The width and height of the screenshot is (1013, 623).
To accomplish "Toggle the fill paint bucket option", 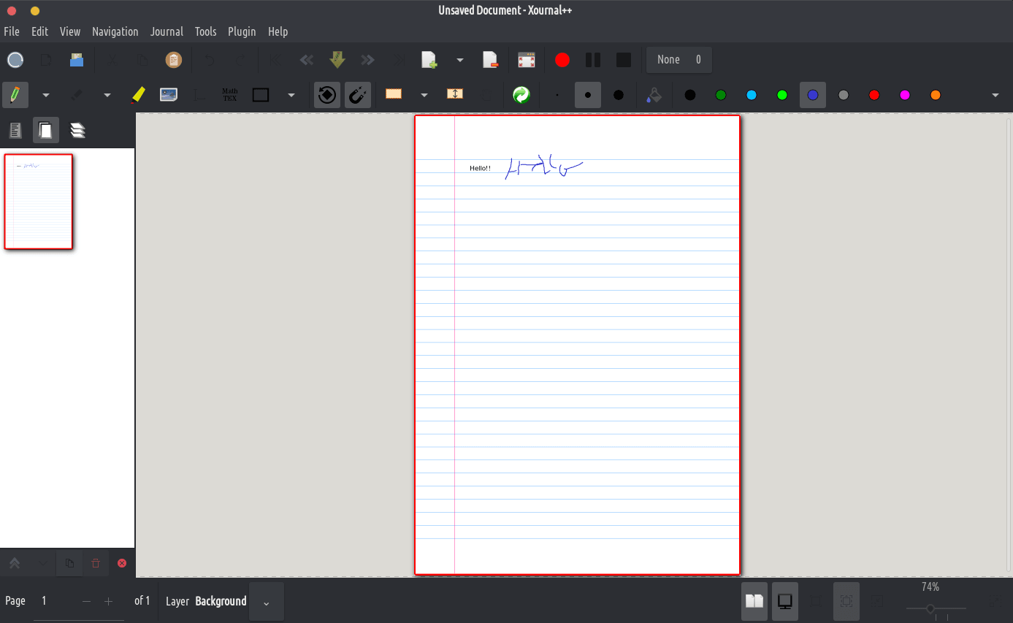I will pyautogui.click(x=654, y=95).
